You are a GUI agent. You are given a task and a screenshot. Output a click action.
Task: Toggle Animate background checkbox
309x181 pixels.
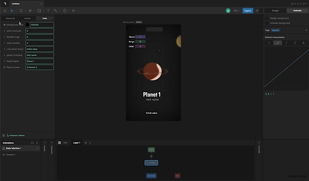point(267,23)
